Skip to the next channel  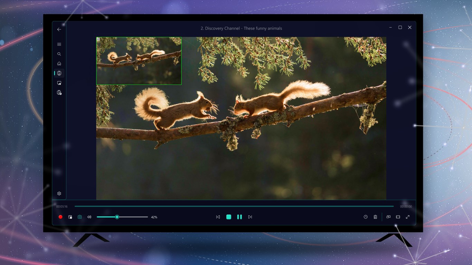[x=250, y=217]
